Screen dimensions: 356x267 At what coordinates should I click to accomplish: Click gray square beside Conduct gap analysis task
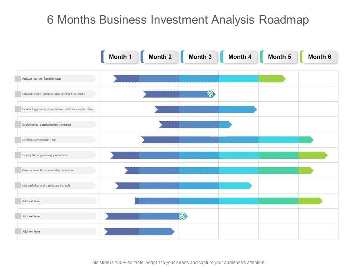point(18,109)
